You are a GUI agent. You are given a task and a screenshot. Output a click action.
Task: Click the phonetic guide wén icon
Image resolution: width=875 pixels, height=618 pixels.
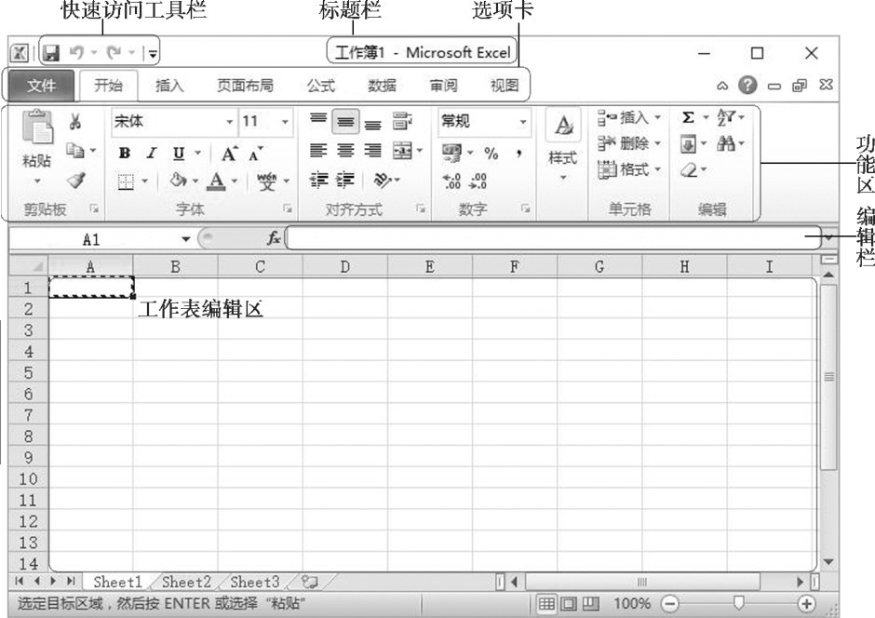pos(267,181)
